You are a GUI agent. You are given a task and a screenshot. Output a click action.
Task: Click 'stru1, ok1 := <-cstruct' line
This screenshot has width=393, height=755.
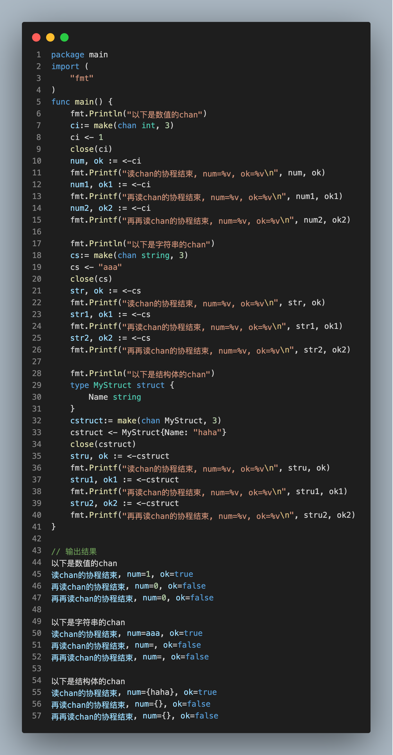(125, 480)
